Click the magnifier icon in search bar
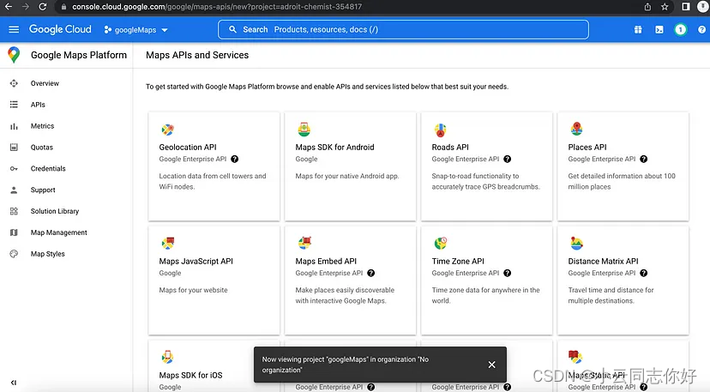This screenshot has width=710, height=392. (232, 29)
